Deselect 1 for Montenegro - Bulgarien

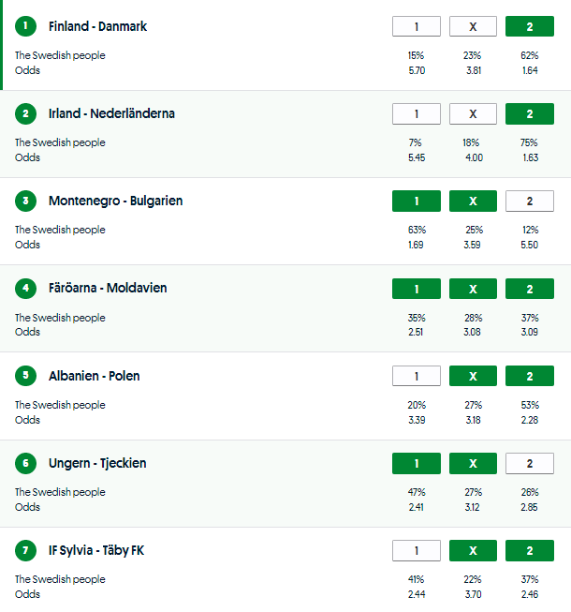click(x=416, y=201)
